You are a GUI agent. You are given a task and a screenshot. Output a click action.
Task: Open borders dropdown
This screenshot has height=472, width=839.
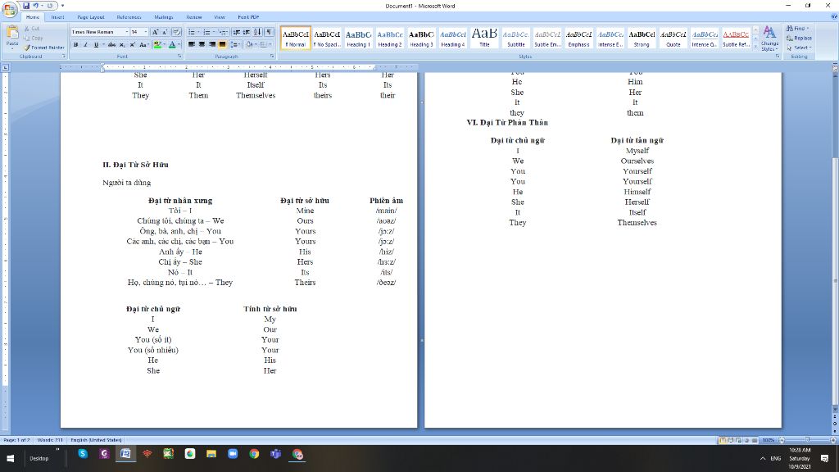pyautogui.click(x=270, y=44)
